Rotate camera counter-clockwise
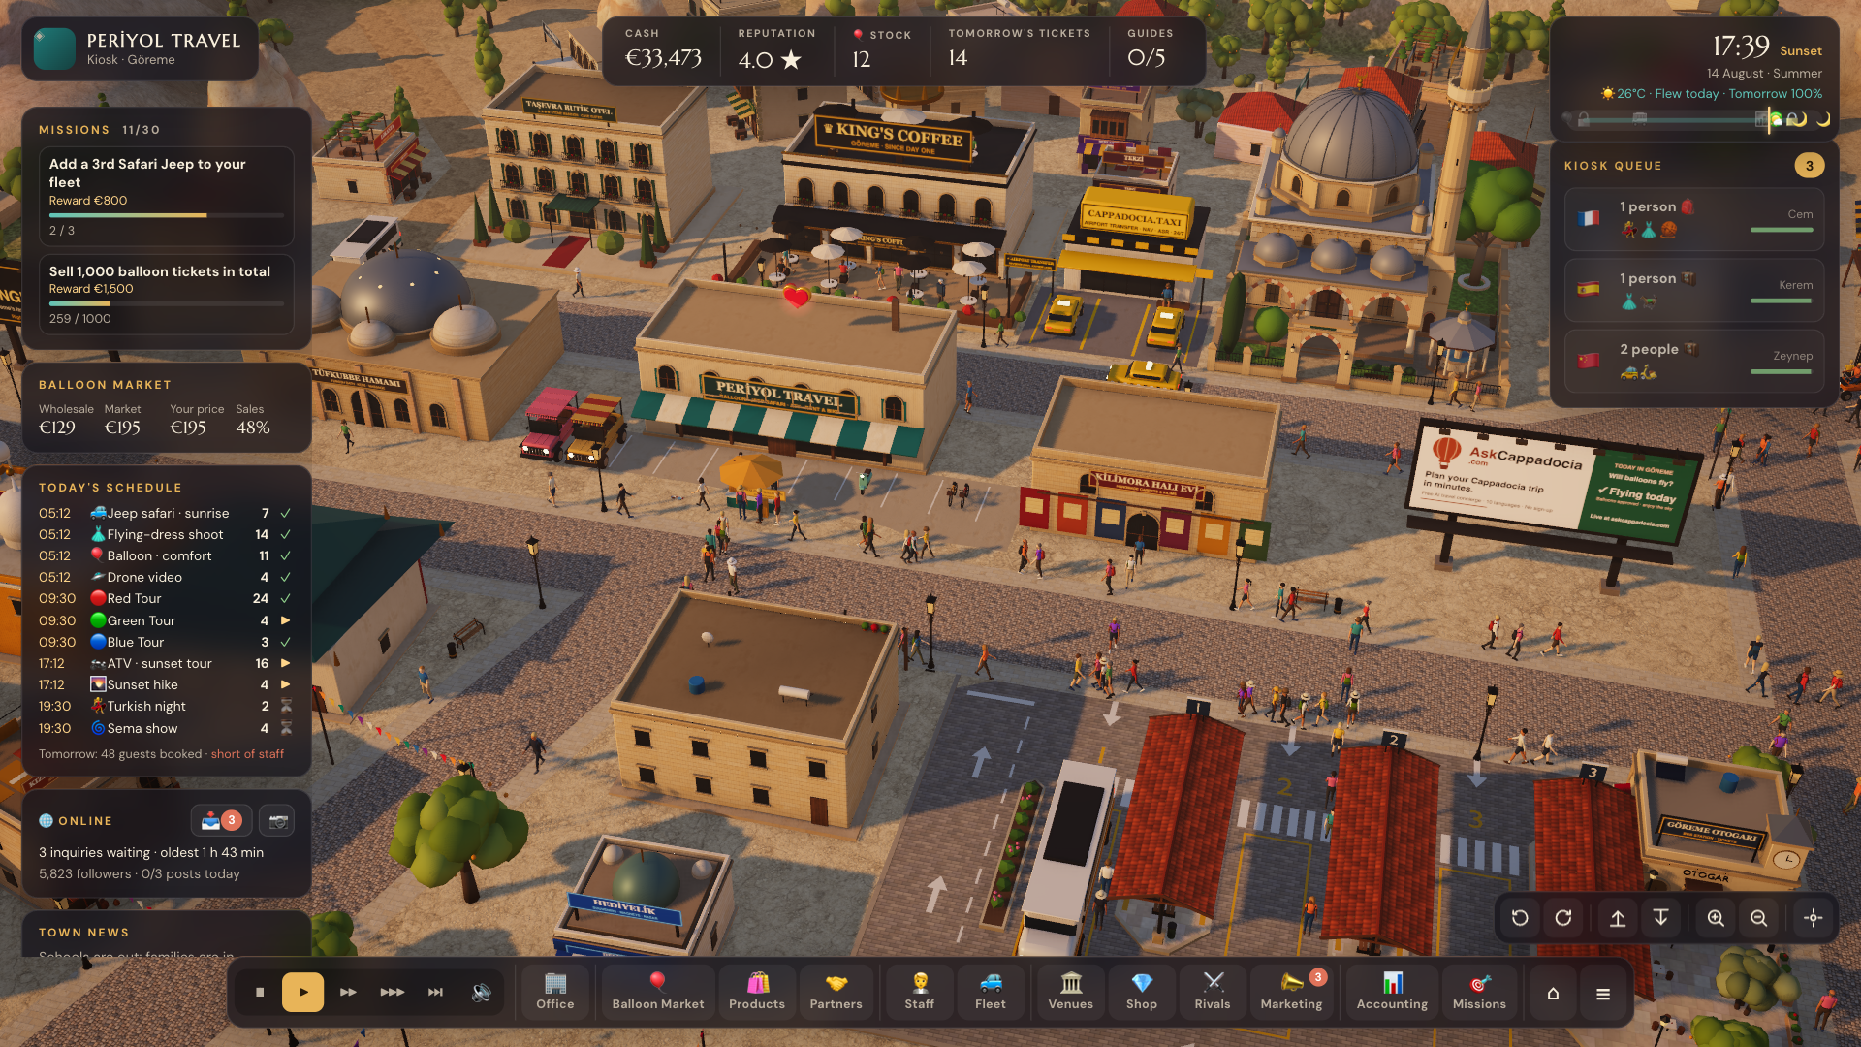Viewport: 1861px width, 1047px height. 1520,918
